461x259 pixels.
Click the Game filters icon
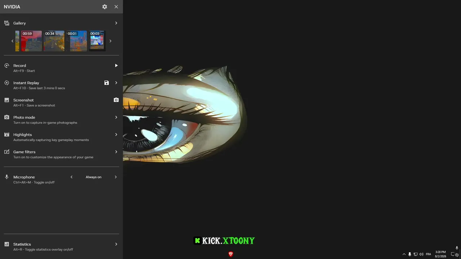(6, 152)
